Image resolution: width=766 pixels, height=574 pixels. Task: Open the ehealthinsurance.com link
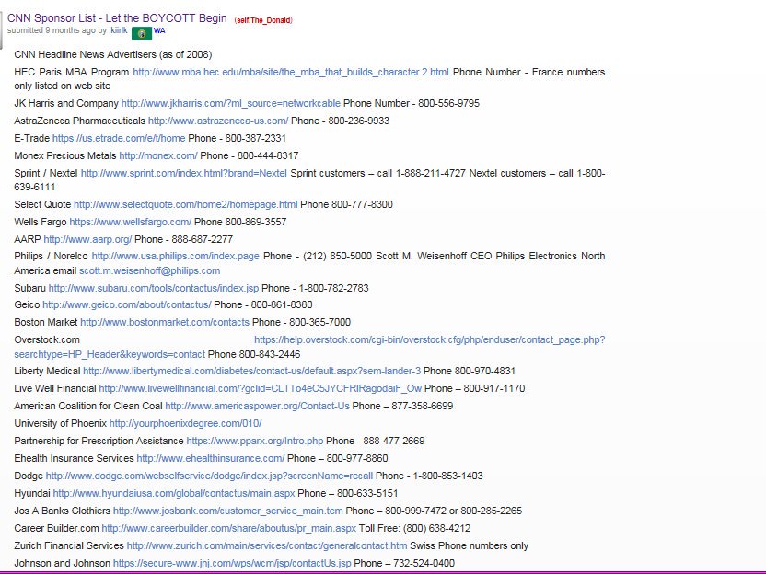point(211,459)
